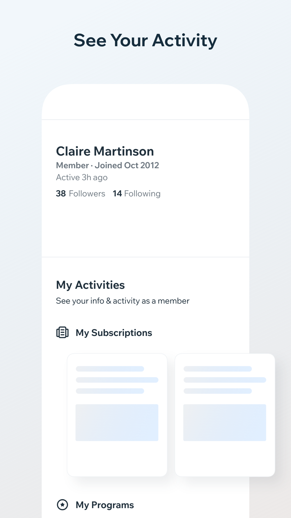Tap the info and activity description text
The height and width of the screenshot is (518, 291).
point(123,301)
